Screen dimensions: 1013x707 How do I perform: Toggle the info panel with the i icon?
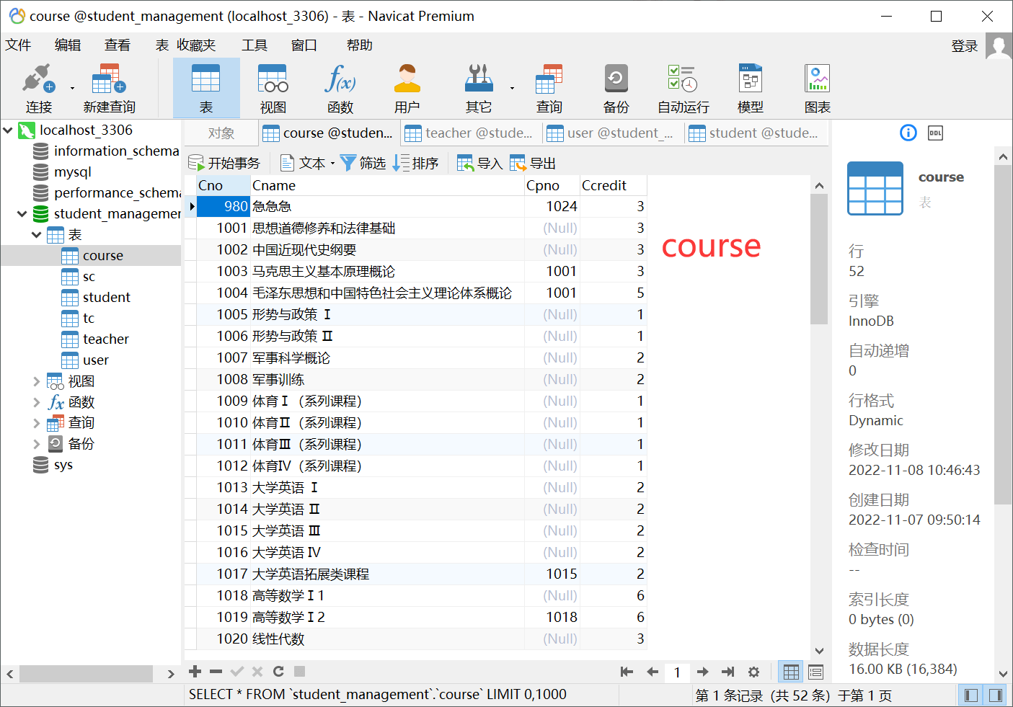908,133
